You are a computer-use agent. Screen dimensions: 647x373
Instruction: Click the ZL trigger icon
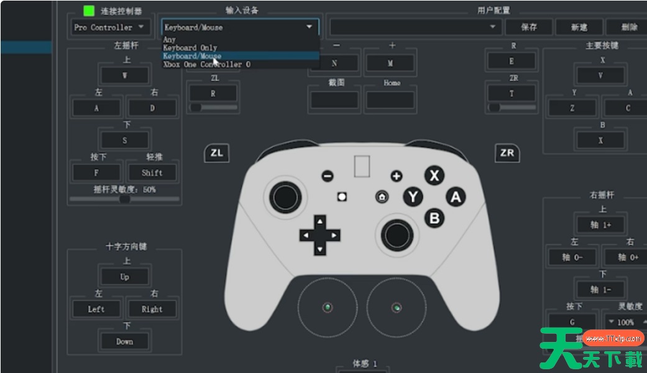tap(216, 153)
